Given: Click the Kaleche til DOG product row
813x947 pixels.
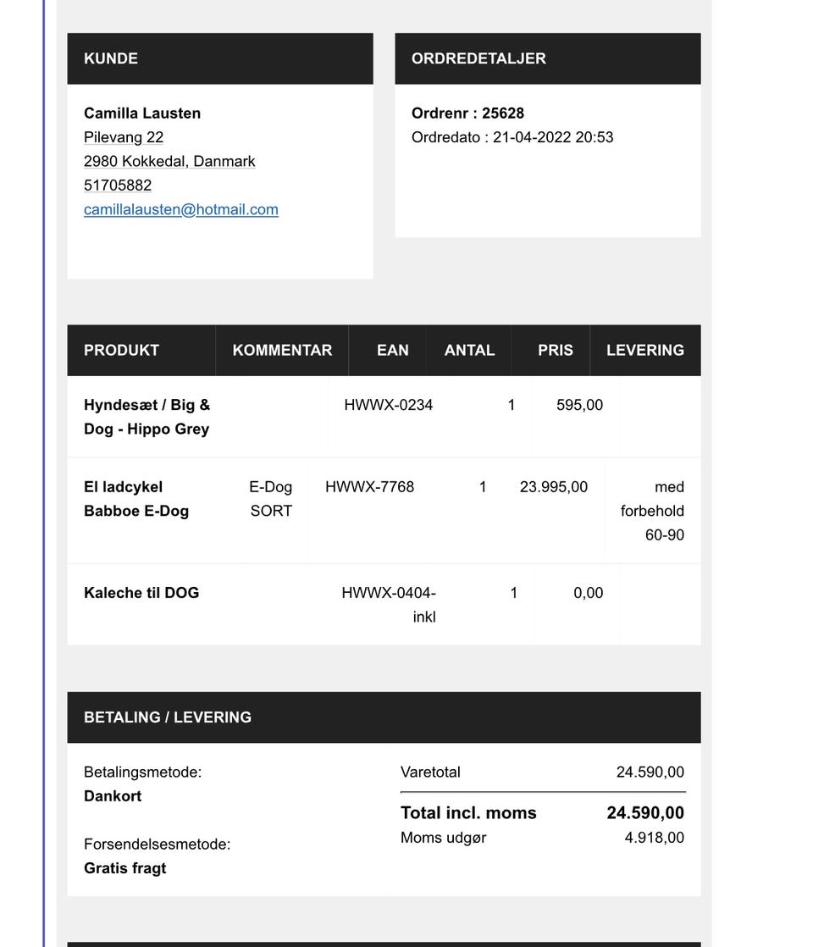Looking at the screenshot, I should click(x=141, y=593).
